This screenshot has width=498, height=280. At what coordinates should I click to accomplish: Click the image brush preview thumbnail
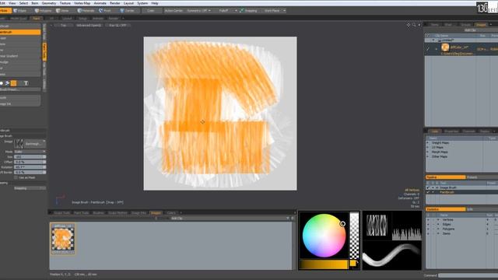(19, 144)
